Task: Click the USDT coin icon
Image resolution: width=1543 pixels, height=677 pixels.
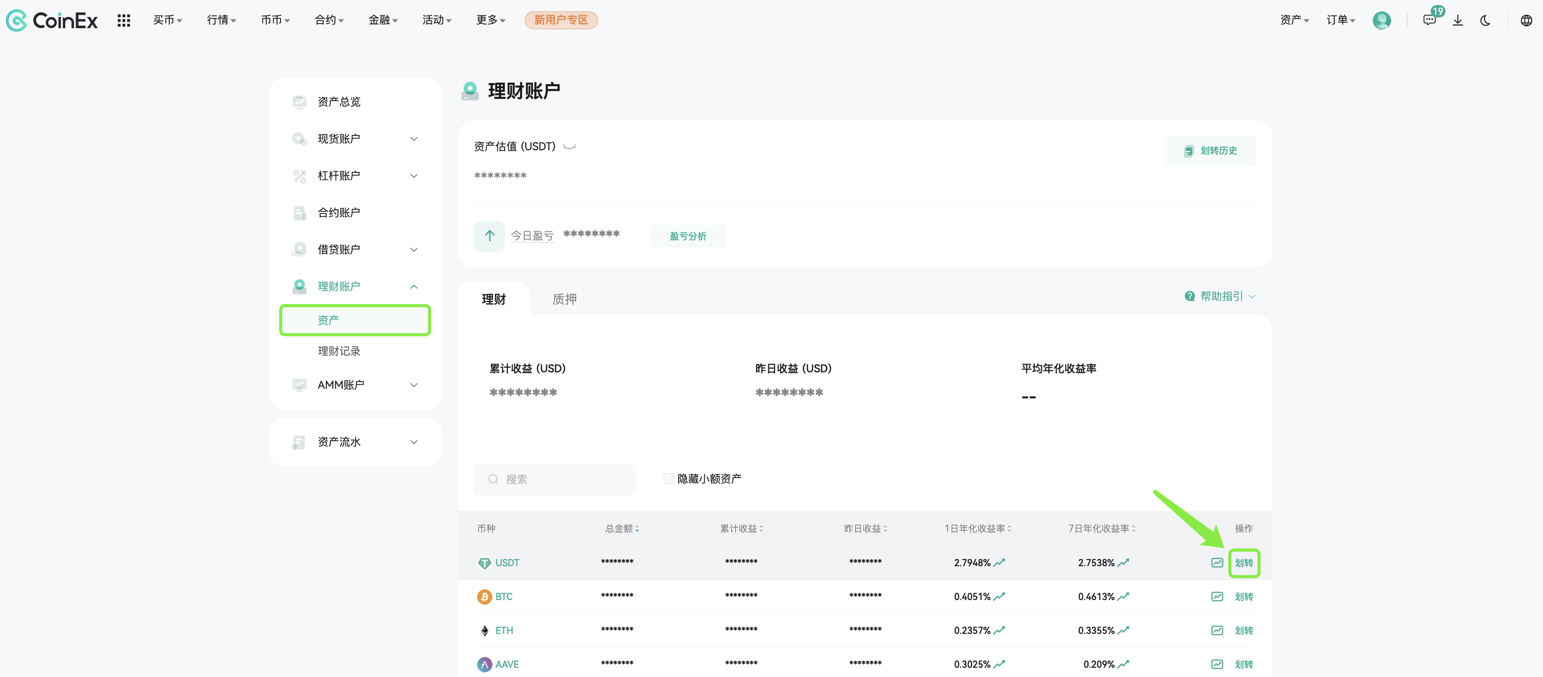Action: pyautogui.click(x=484, y=563)
